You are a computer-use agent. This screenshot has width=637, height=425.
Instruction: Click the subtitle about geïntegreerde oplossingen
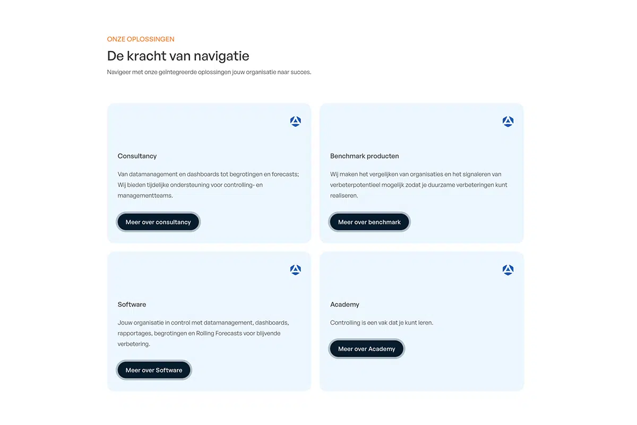(x=209, y=72)
